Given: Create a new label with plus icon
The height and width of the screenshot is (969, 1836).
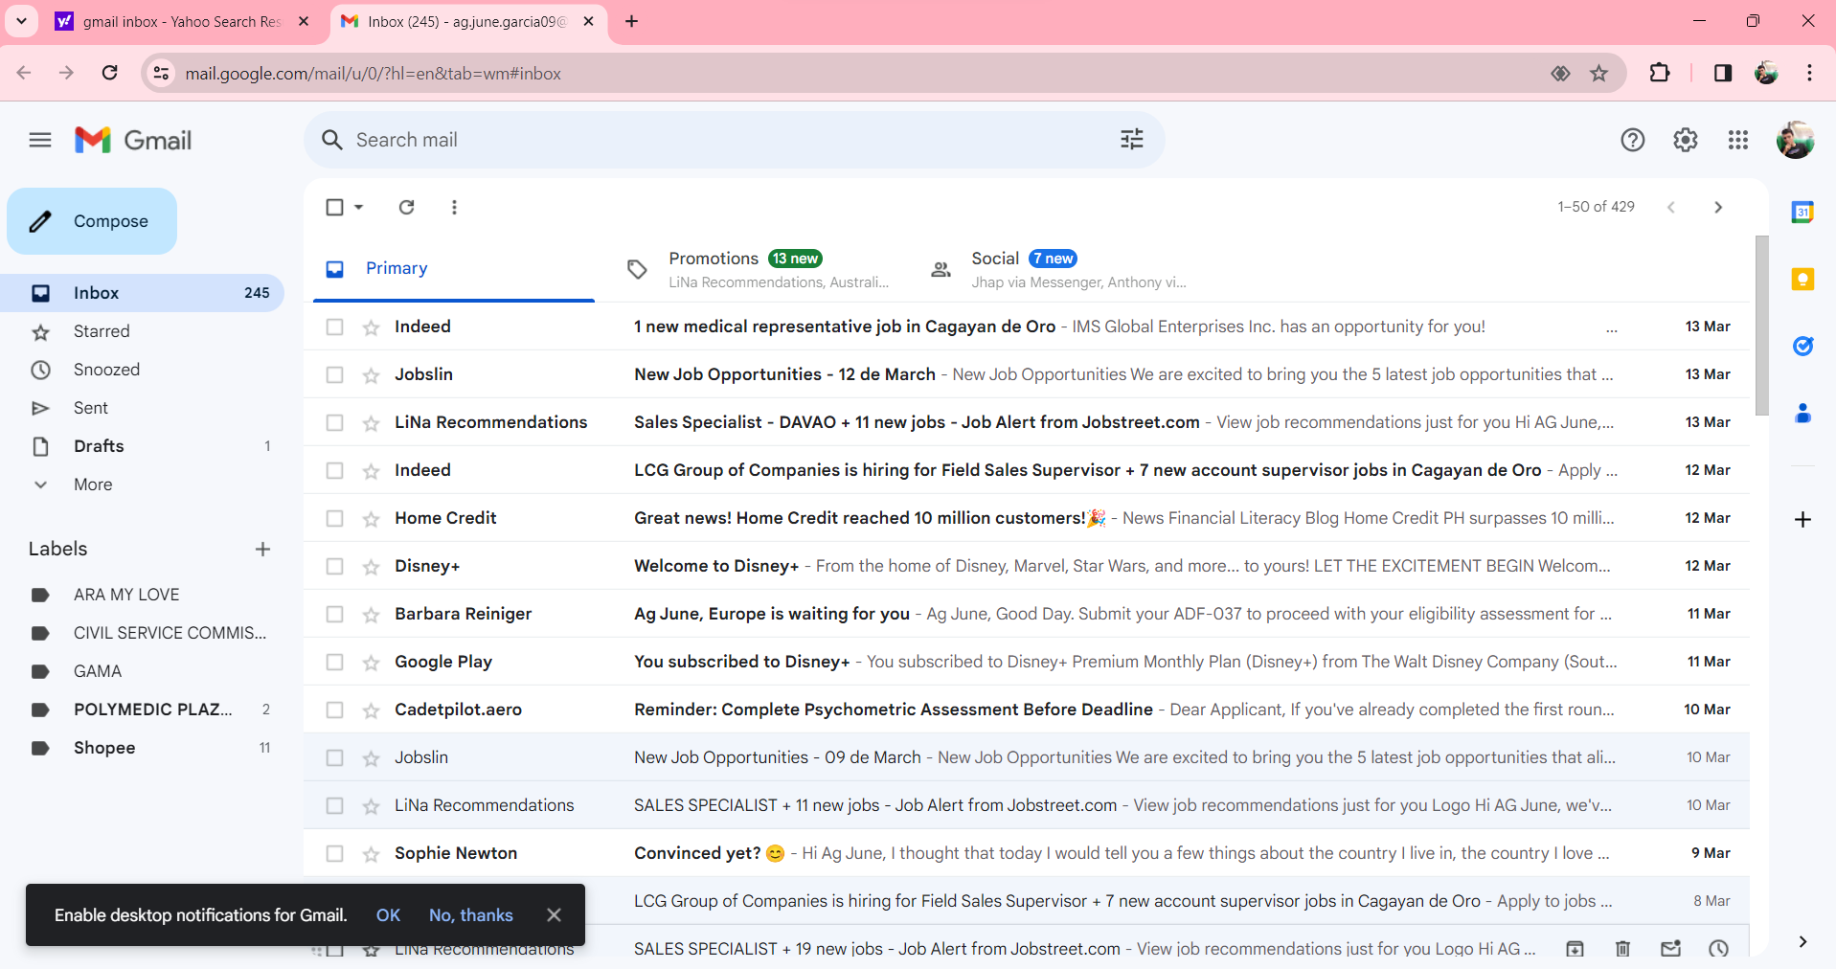Looking at the screenshot, I should point(262,549).
